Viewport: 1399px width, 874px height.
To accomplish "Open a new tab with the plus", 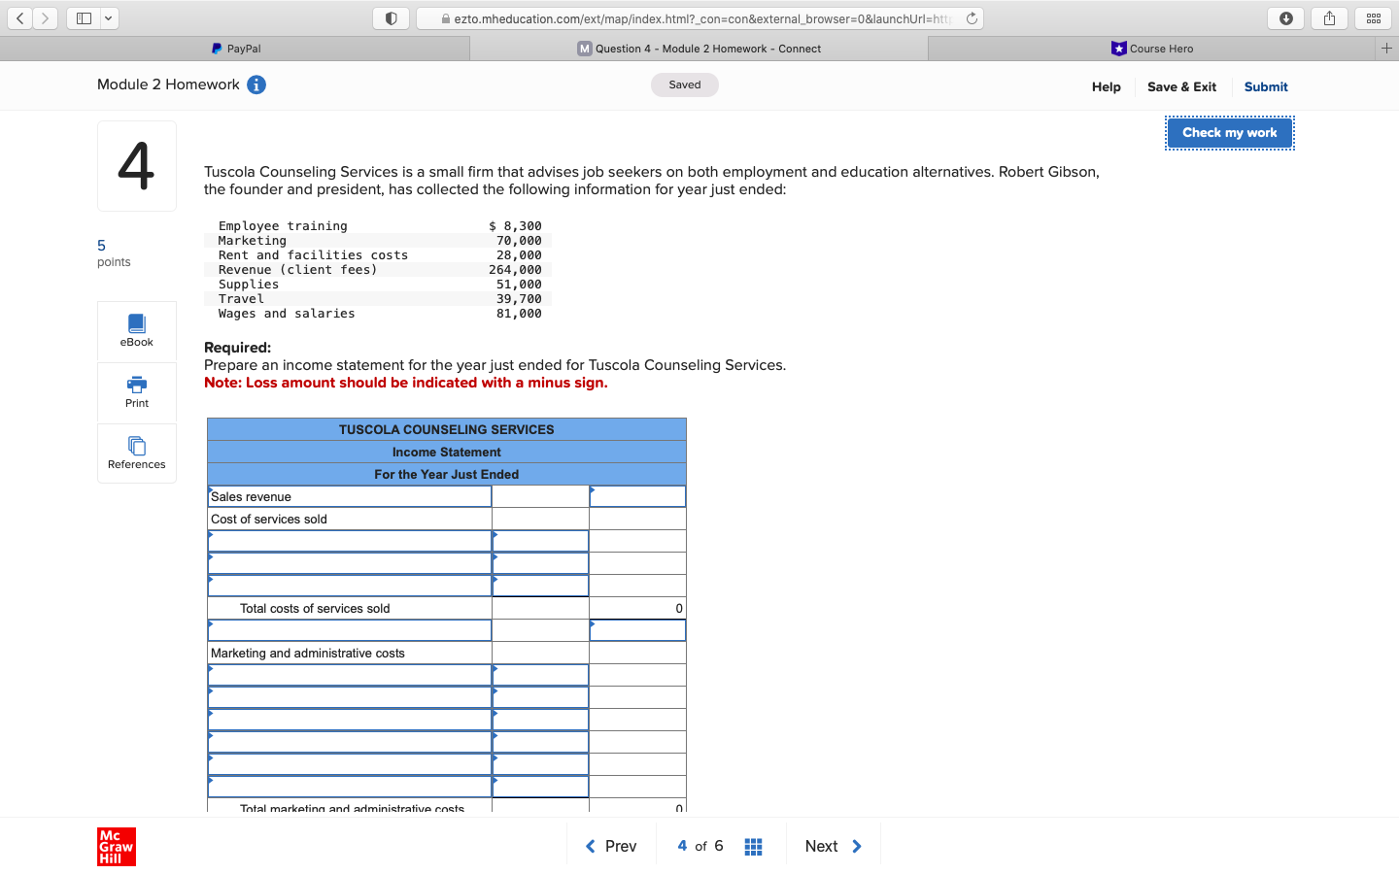I will pyautogui.click(x=1386, y=49).
